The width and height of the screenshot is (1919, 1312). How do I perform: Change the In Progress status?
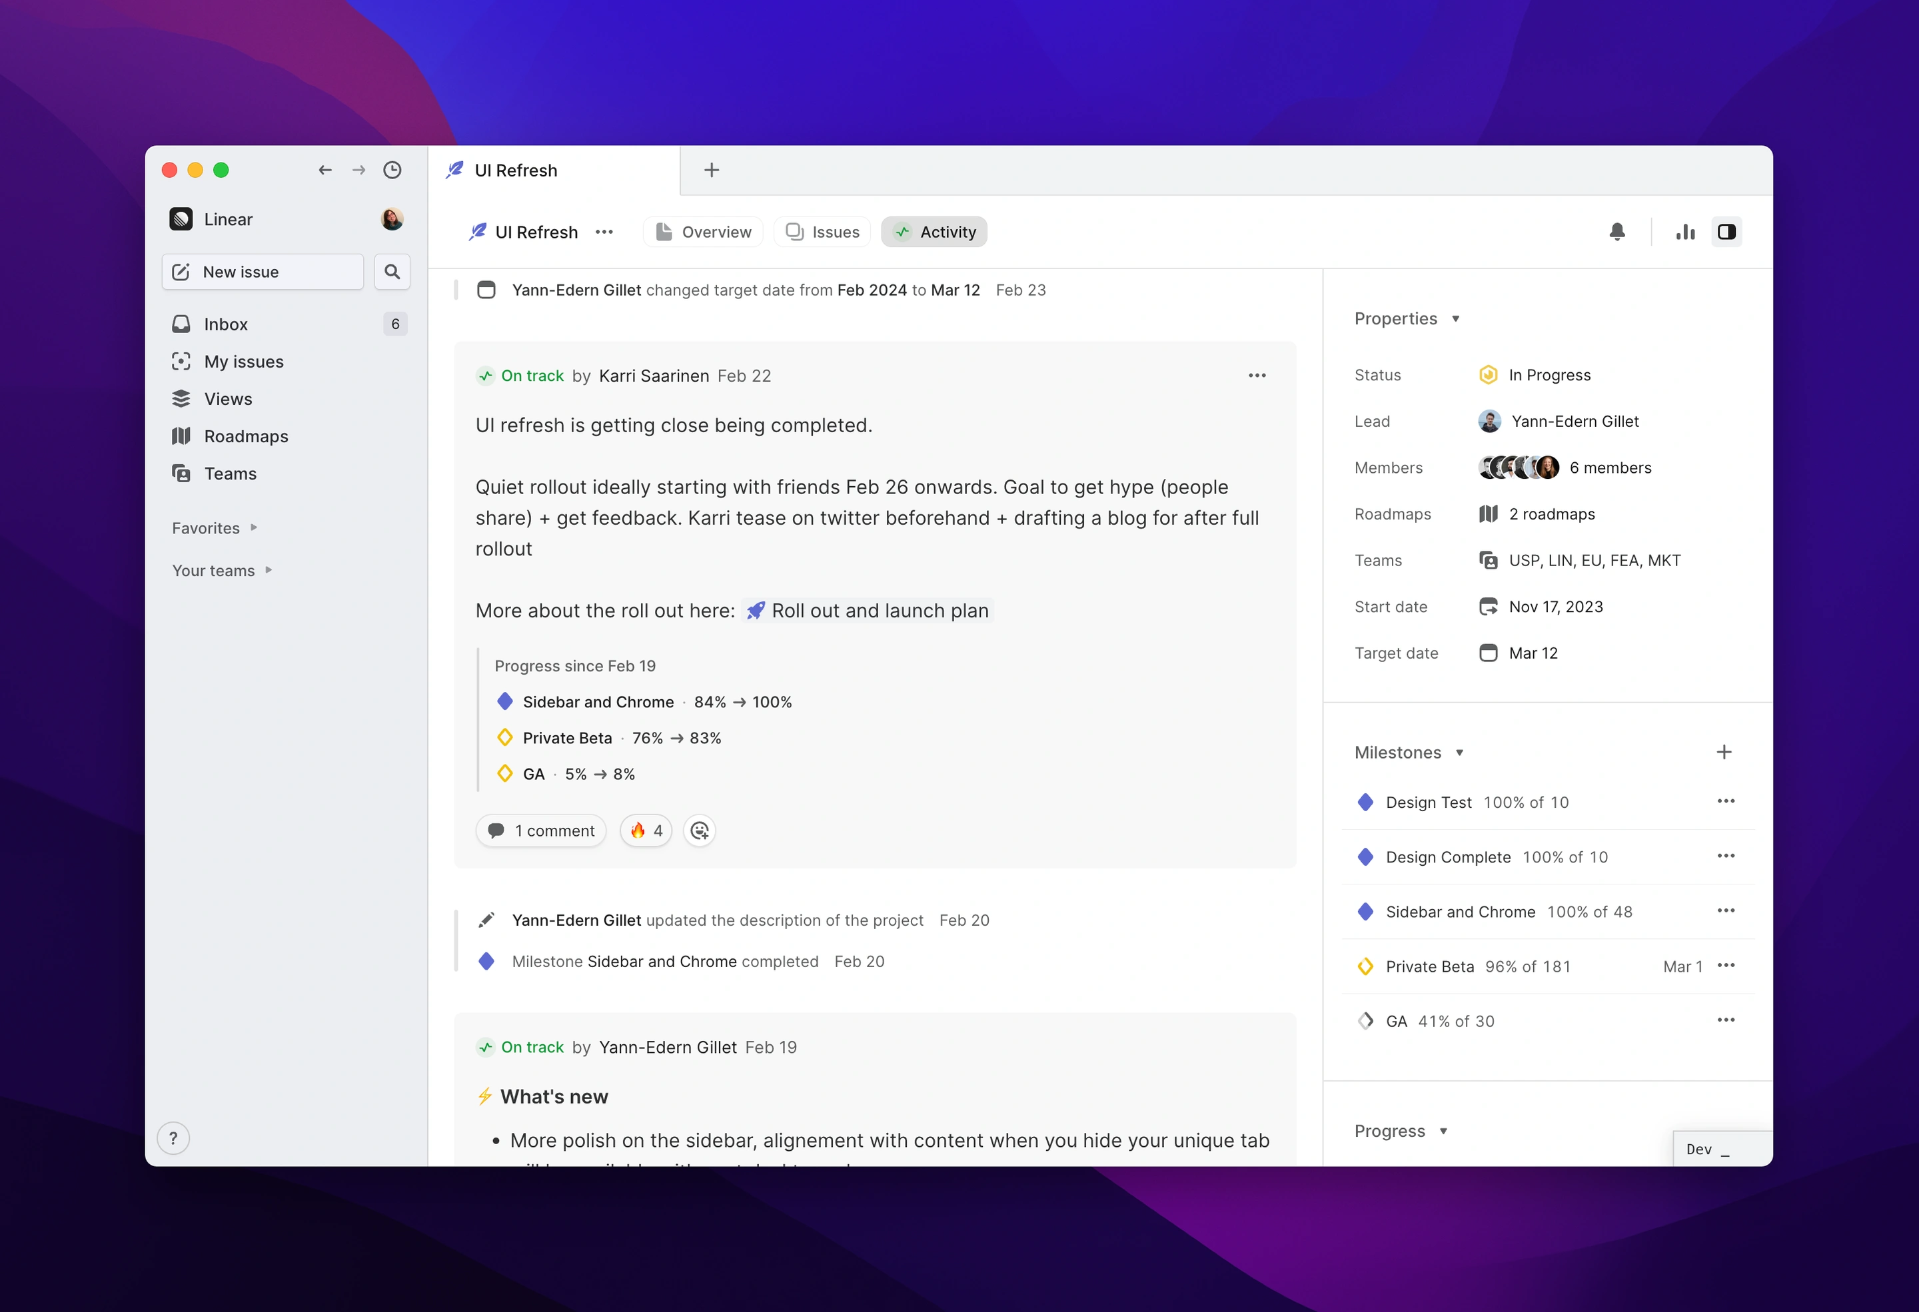tap(1535, 376)
